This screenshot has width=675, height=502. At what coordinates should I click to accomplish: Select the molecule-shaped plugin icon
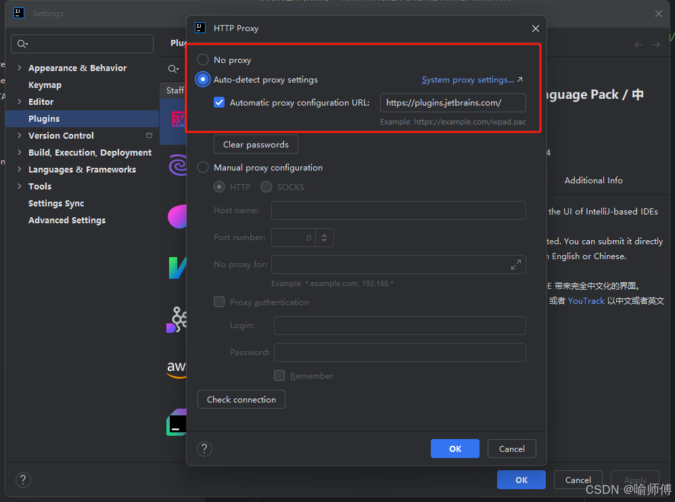click(177, 319)
